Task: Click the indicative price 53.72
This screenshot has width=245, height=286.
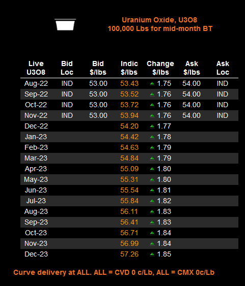Action: (x=129, y=105)
